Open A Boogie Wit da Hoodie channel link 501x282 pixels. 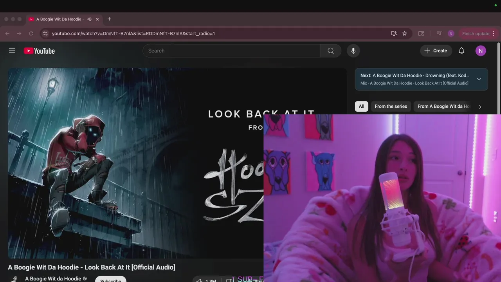(53, 279)
